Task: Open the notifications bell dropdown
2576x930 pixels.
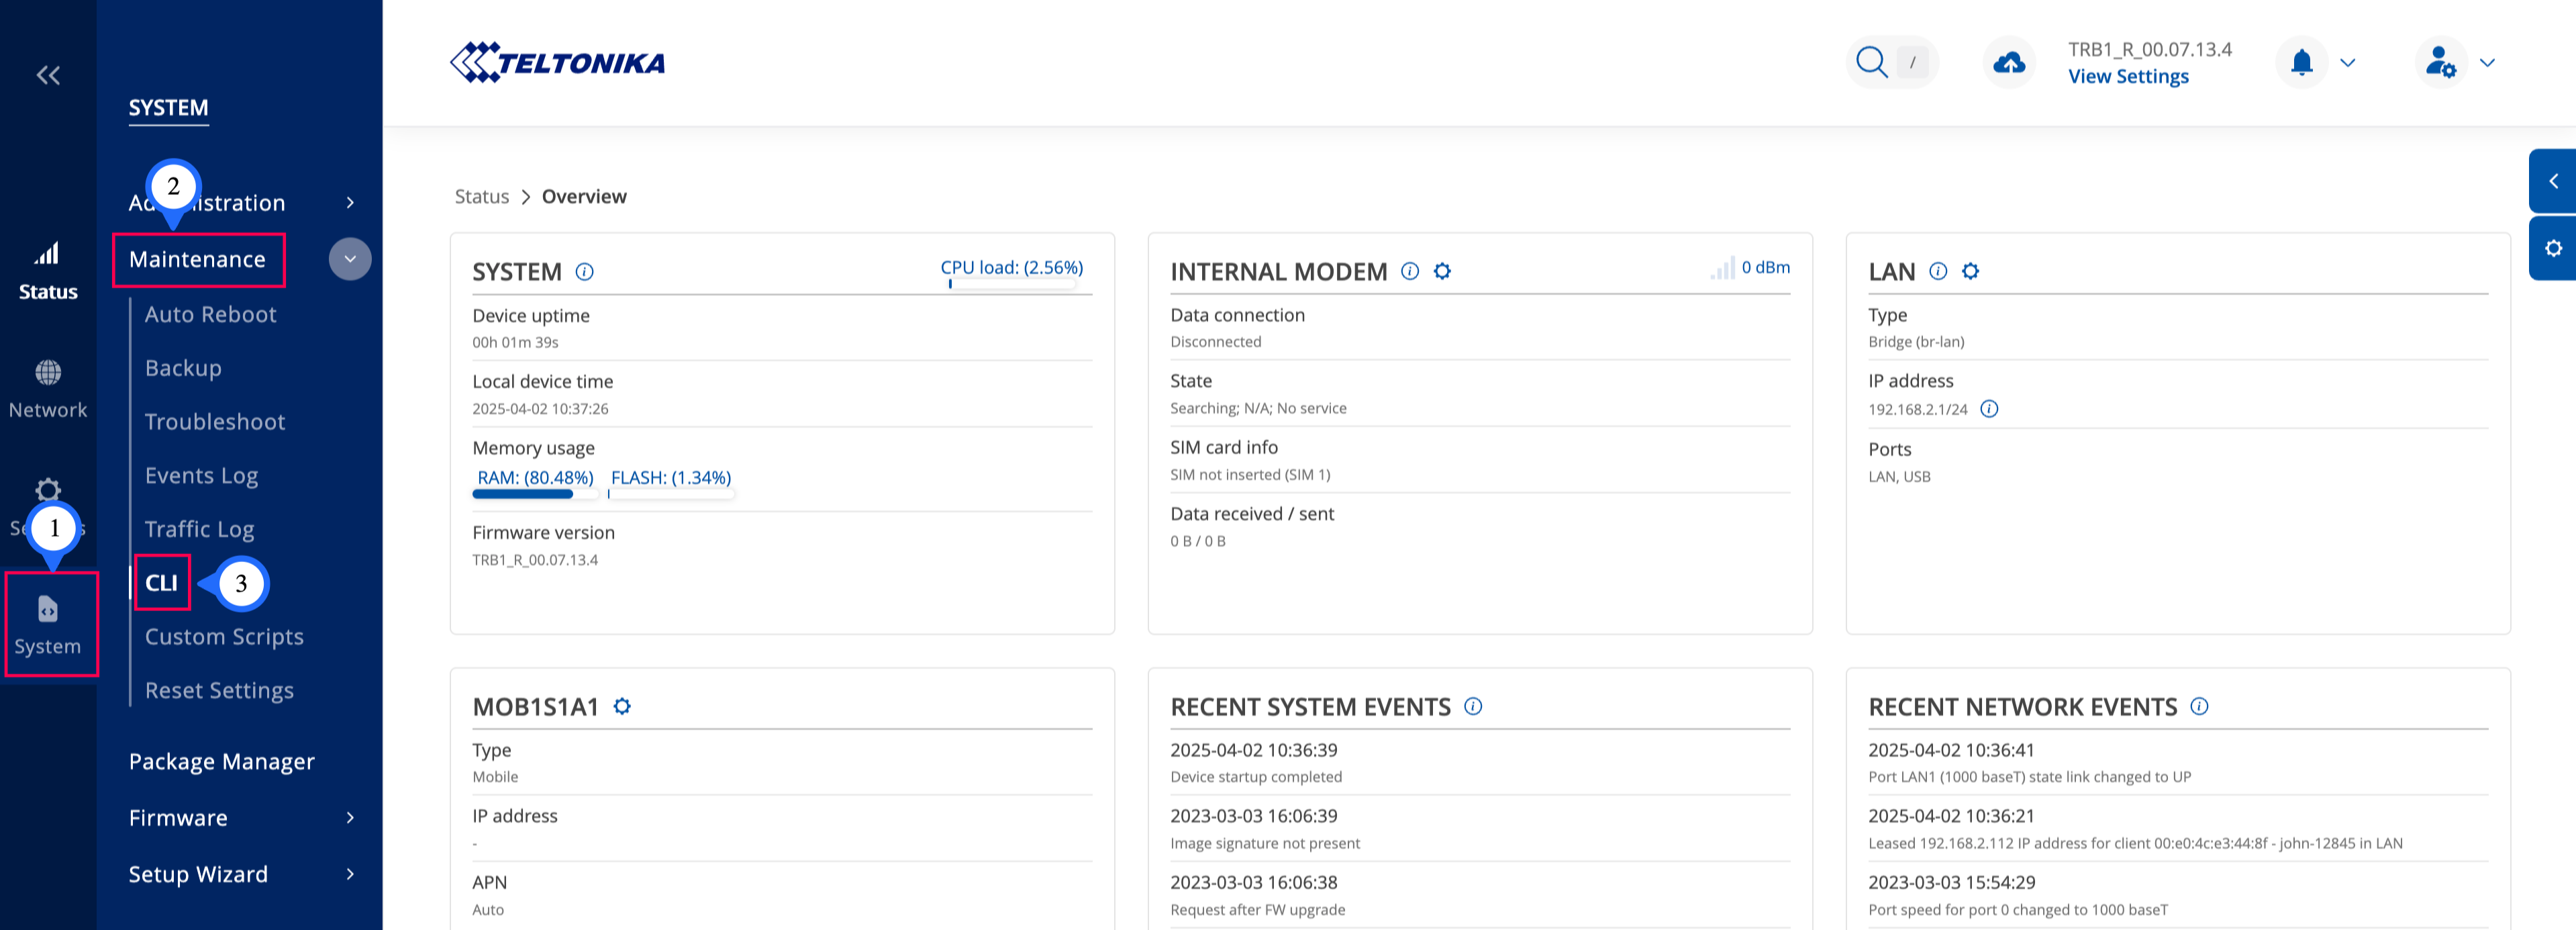Action: (2302, 63)
